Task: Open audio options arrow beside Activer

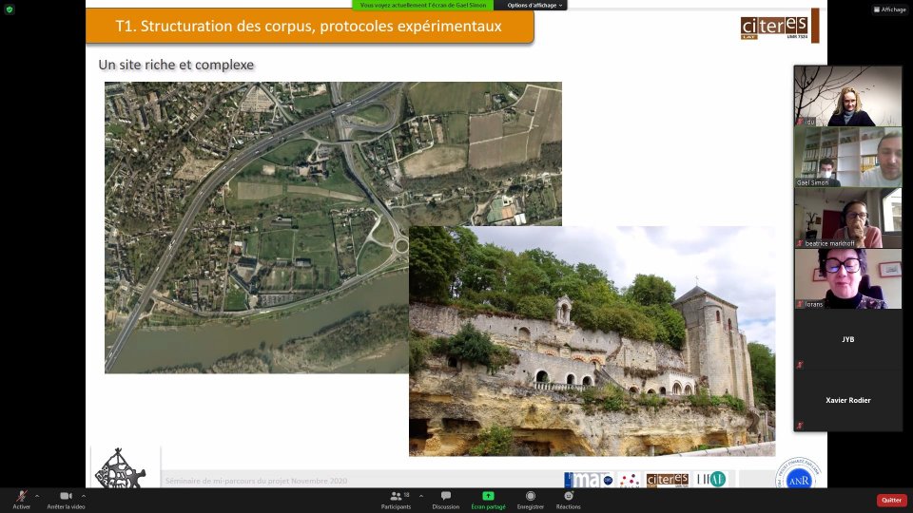Action: click(37, 496)
